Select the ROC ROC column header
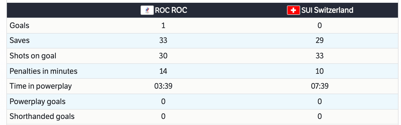 point(171,10)
